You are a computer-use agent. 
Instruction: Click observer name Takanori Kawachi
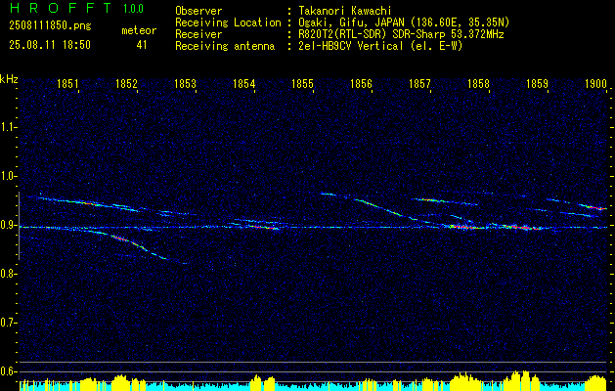click(343, 11)
